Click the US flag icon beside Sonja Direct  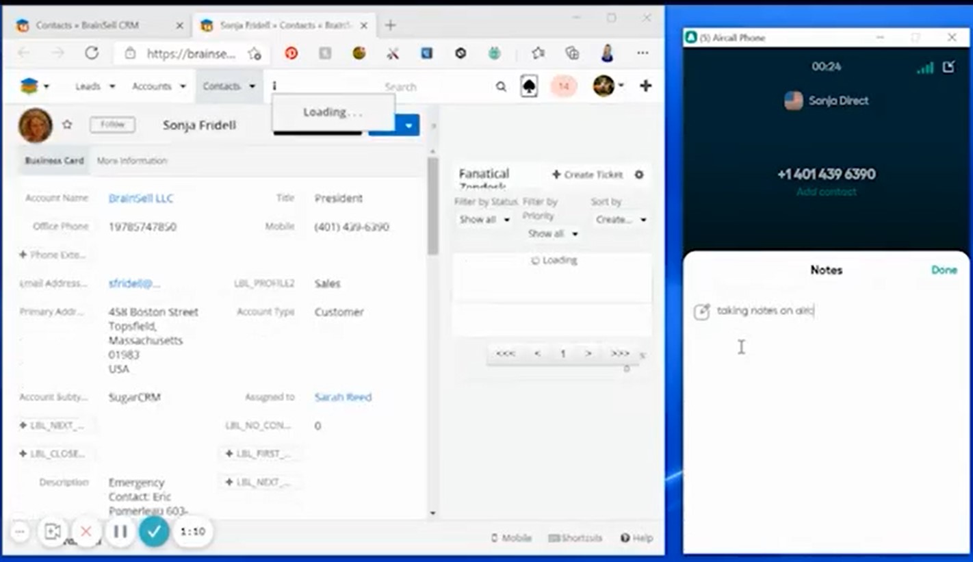pos(794,101)
